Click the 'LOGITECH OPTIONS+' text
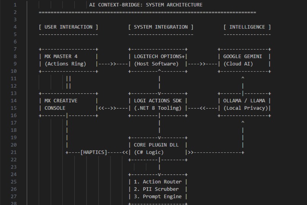 pyautogui.click(x=159, y=56)
